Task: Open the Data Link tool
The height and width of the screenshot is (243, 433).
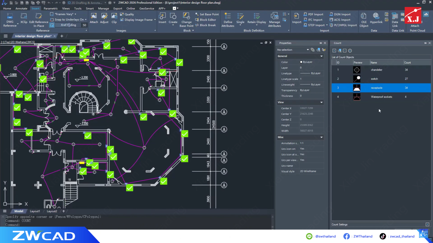Action: pyautogui.click(x=395, y=20)
